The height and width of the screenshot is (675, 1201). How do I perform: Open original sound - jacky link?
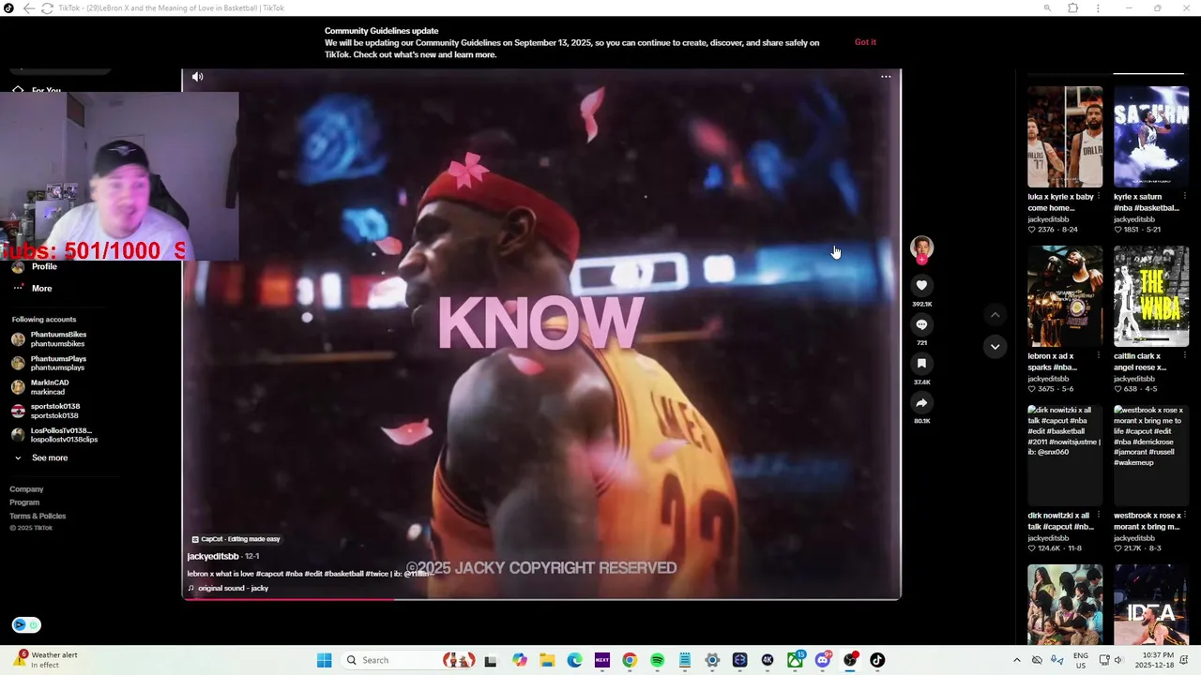click(228, 589)
